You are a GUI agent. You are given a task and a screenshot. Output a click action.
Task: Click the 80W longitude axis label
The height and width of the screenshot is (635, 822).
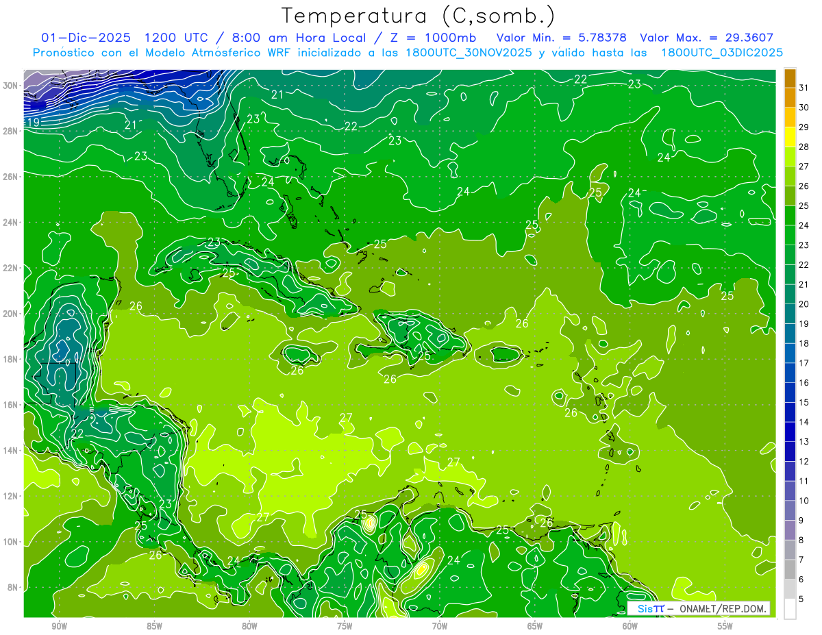click(249, 626)
